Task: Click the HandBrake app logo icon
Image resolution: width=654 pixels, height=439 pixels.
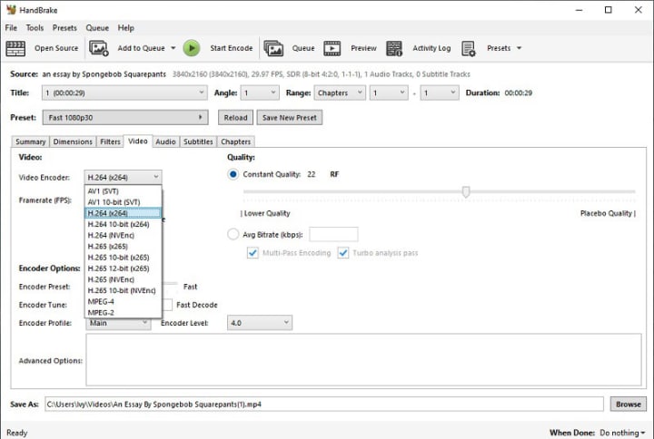Action: click(11, 10)
